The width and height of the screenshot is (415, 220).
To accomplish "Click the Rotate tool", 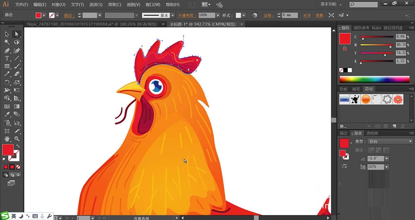I will pos(7,82).
